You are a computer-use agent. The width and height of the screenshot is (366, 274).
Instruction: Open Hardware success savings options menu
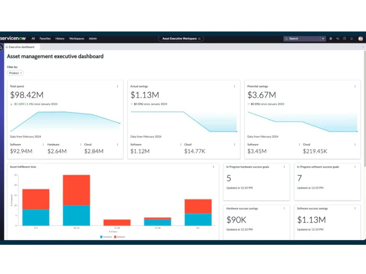pyautogui.click(x=284, y=209)
